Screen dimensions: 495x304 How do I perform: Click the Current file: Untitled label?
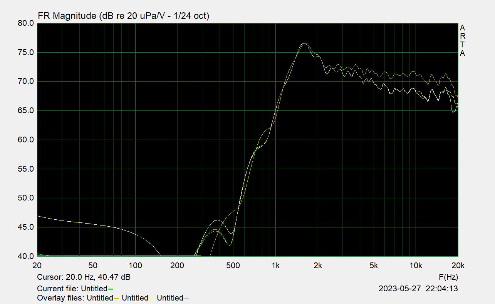[72, 289]
